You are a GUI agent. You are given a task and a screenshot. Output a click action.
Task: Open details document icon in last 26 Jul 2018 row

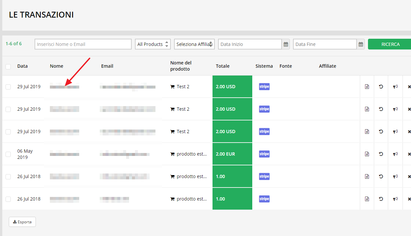(x=367, y=199)
